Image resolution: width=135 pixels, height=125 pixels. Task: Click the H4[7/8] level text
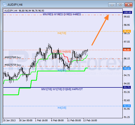(62, 33)
